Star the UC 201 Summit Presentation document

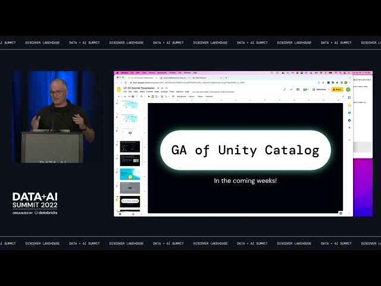pyautogui.click(x=158, y=88)
